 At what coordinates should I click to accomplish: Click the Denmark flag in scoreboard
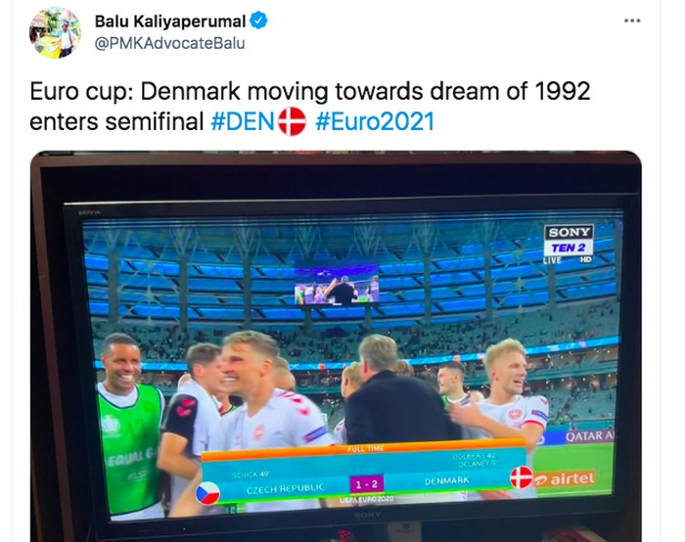[522, 476]
